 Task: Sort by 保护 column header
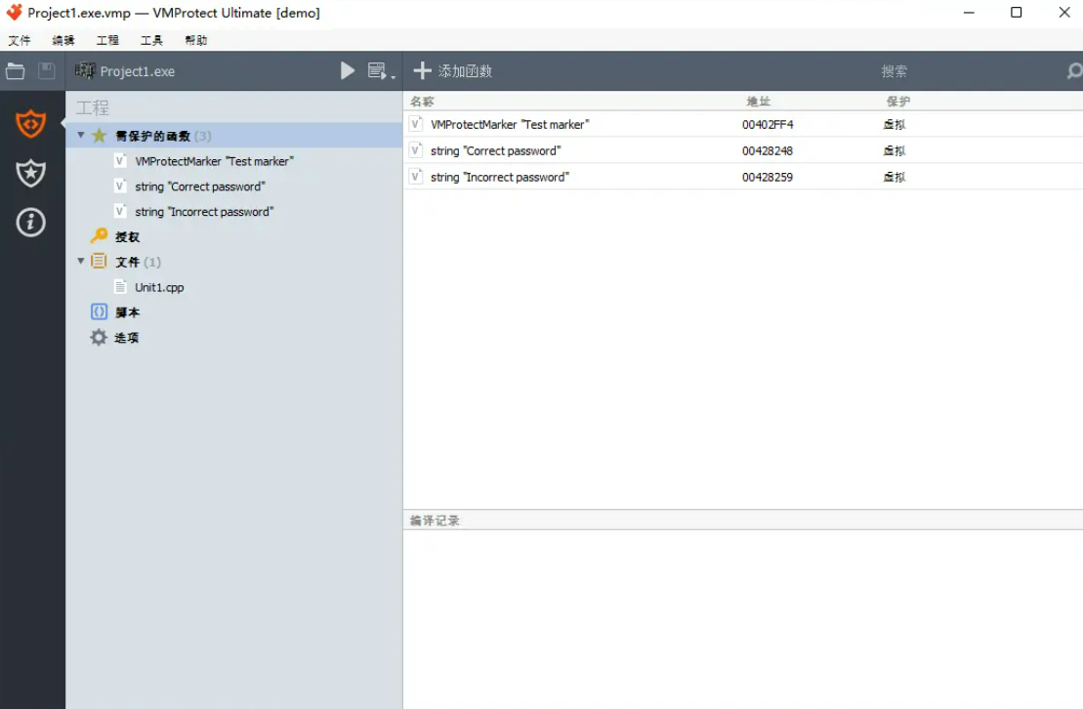[x=898, y=102]
